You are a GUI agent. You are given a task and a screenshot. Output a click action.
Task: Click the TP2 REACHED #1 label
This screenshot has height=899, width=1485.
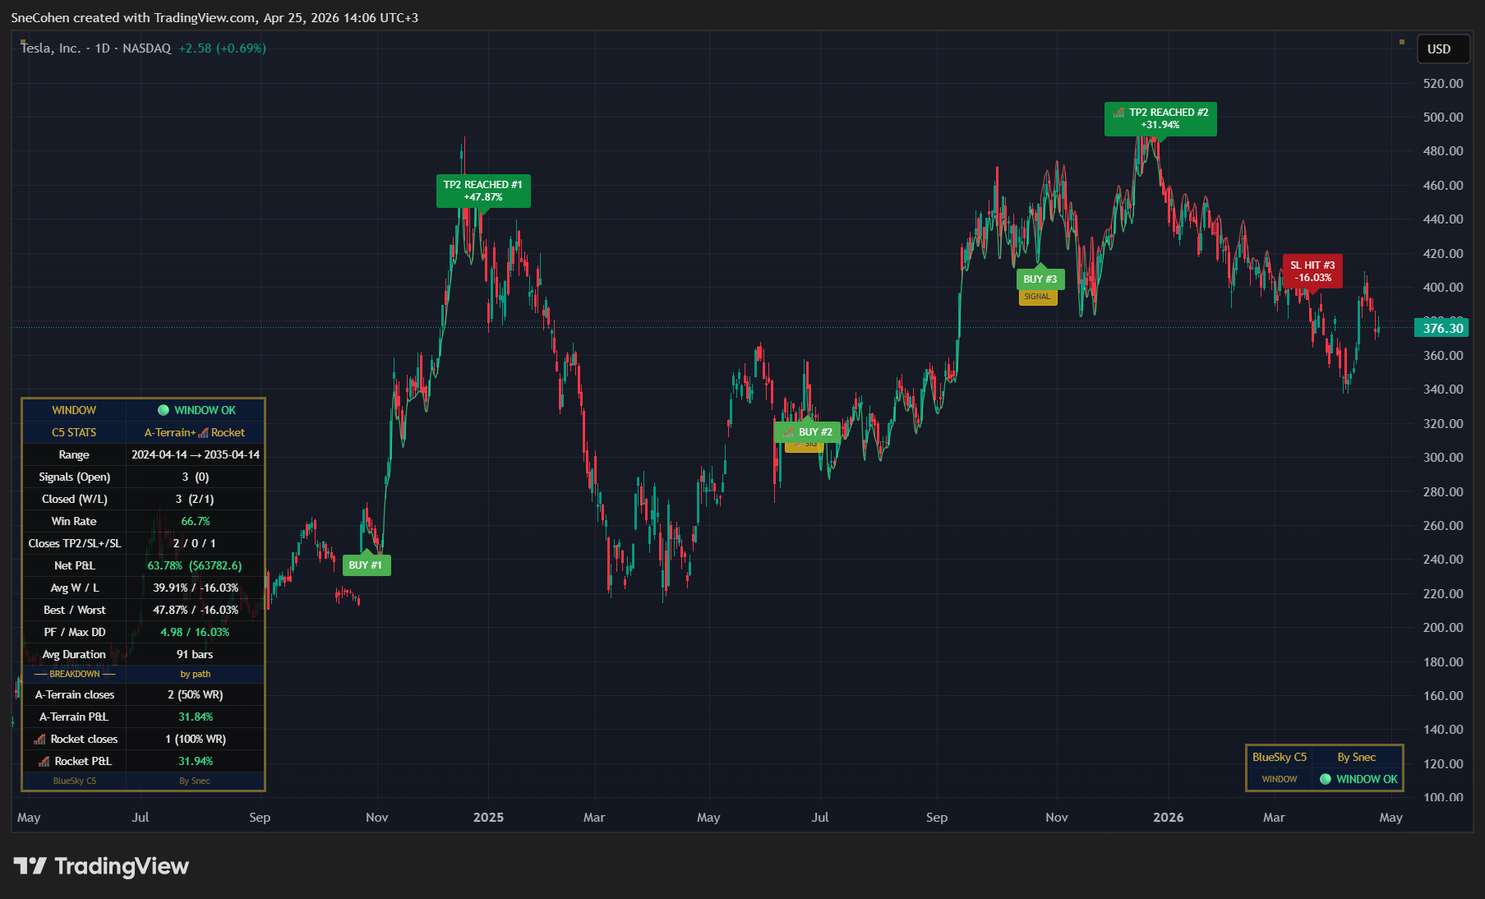483,191
